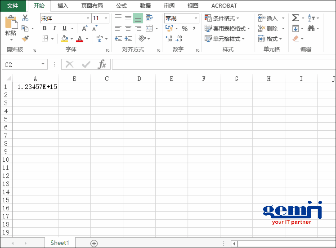Image resolution: width=336 pixels, height=248 pixels.
Task: Select the Format Painter brush
Action: tap(25, 39)
